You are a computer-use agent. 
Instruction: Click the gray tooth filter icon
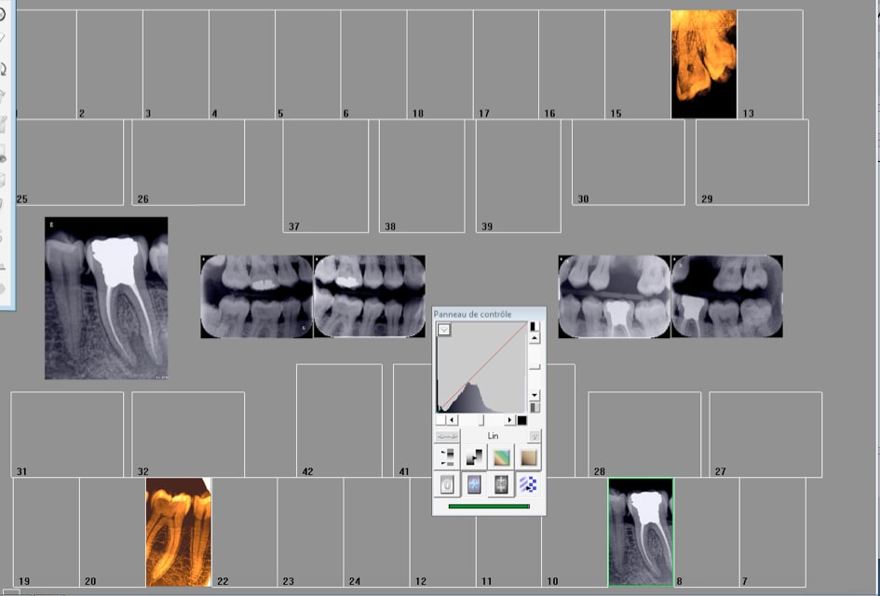coord(448,484)
